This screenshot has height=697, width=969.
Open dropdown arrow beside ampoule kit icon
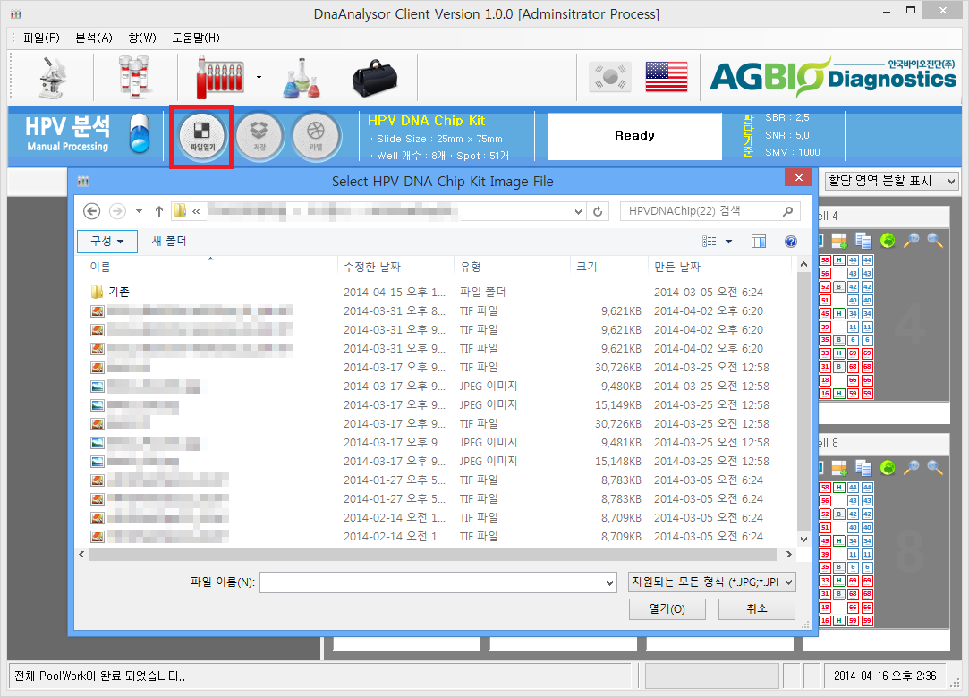point(259,77)
